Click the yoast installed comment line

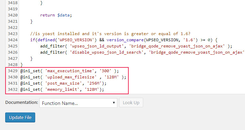(110, 34)
